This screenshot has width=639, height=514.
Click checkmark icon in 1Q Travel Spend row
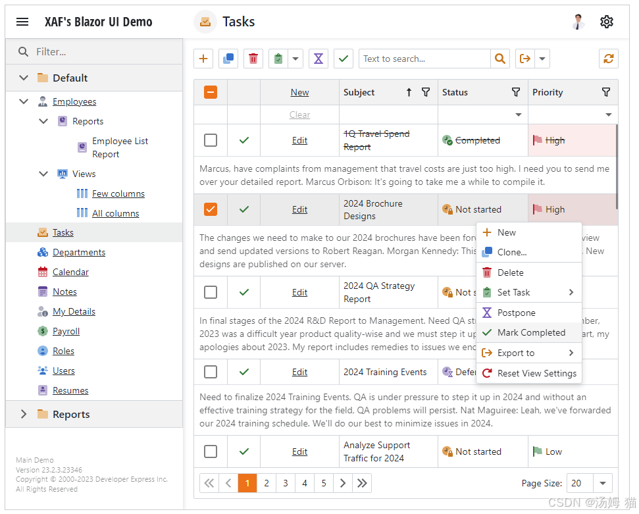(244, 140)
